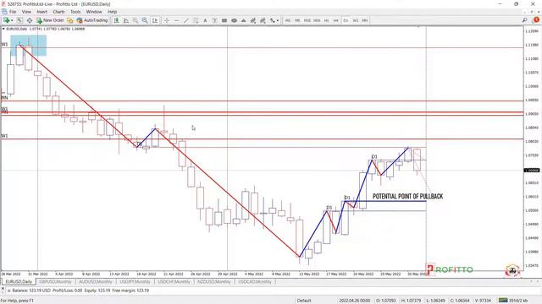The image size is (542, 304).
Task: Open the Window menu
Action: (94, 12)
